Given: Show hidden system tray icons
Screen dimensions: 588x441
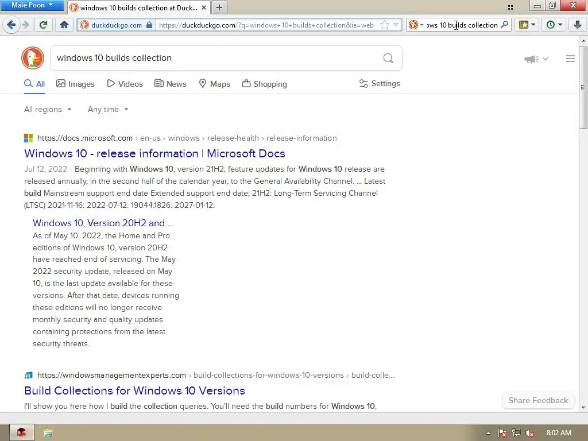Looking at the screenshot, I should (x=488, y=433).
